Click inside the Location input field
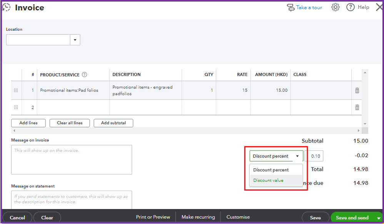This screenshot has height=224, width=384. point(38,40)
